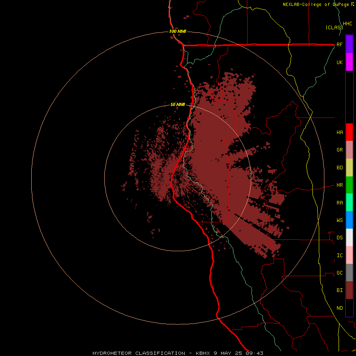
Task: Click the BI dark red legend swatch
Action: point(349,290)
